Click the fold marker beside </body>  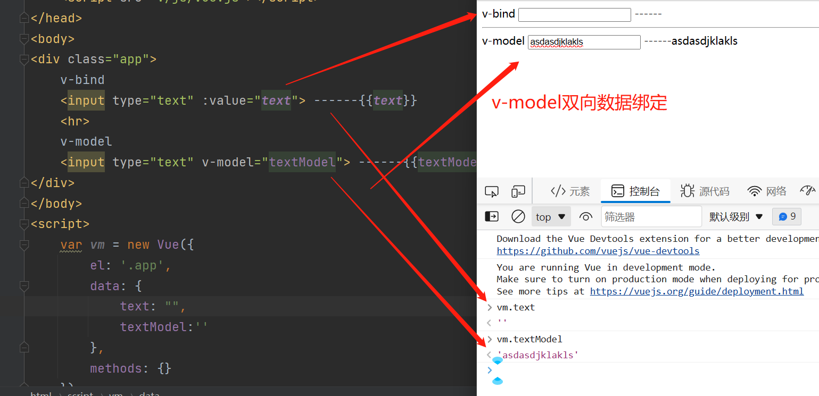(x=23, y=204)
